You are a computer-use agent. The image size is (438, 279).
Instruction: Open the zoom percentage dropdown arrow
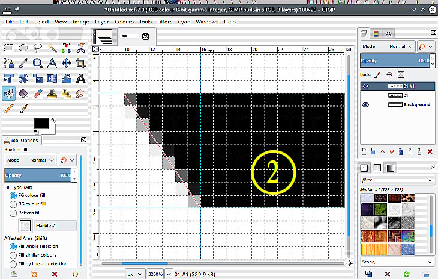(169, 274)
